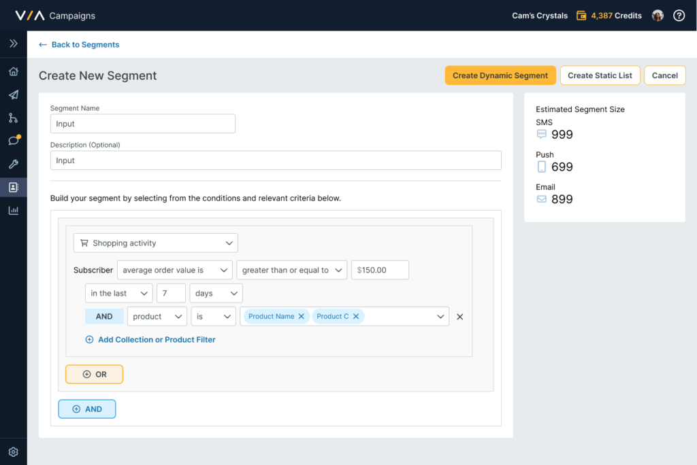Click the help question mark icon
Image resolution: width=697 pixels, height=465 pixels.
(679, 16)
